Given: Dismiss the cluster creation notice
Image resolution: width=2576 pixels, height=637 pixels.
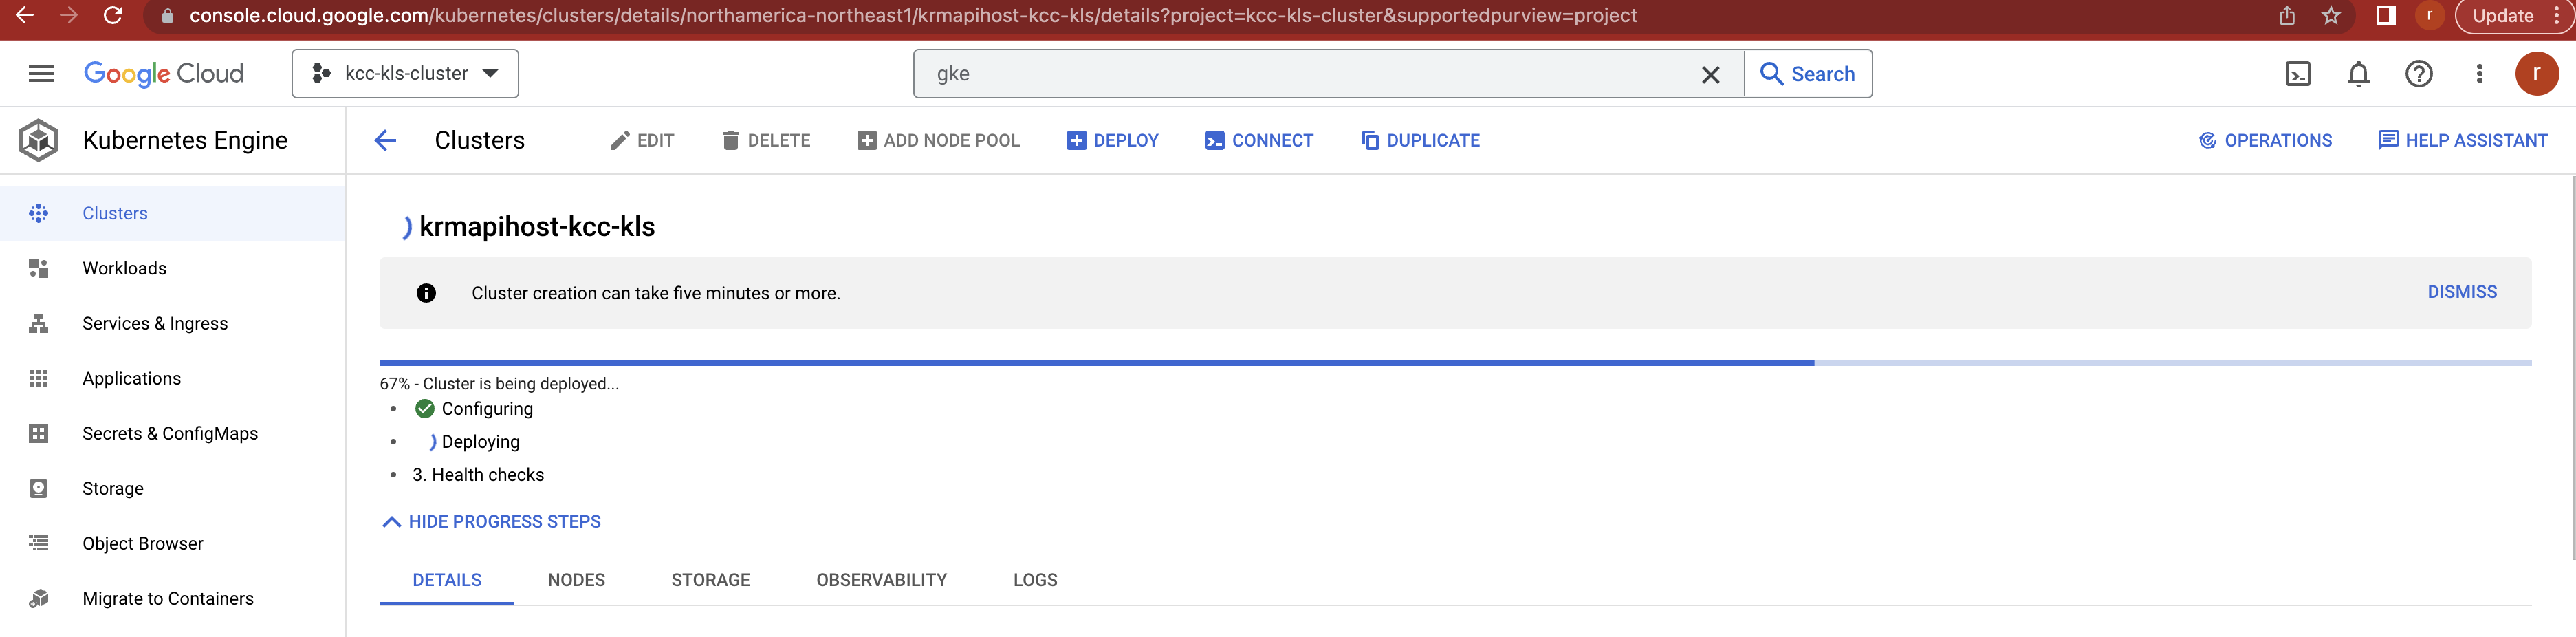Looking at the screenshot, I should tap(2462, 291).
